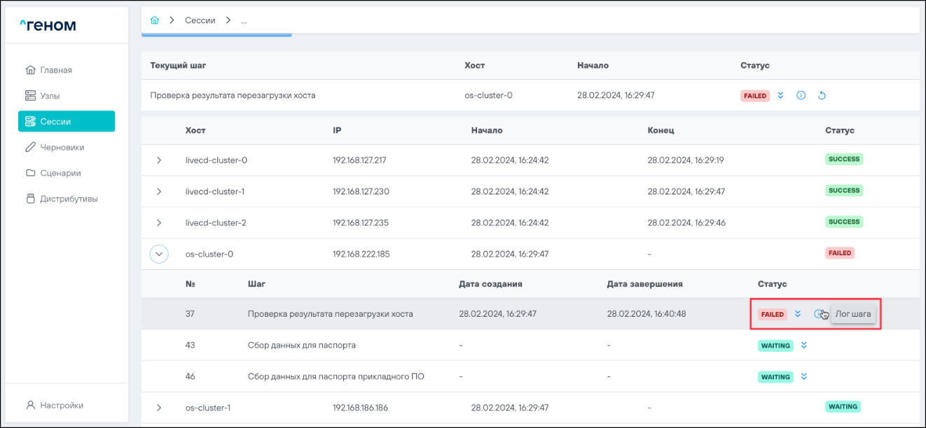Click Сессии breadcrumb link

click(200, 20)
